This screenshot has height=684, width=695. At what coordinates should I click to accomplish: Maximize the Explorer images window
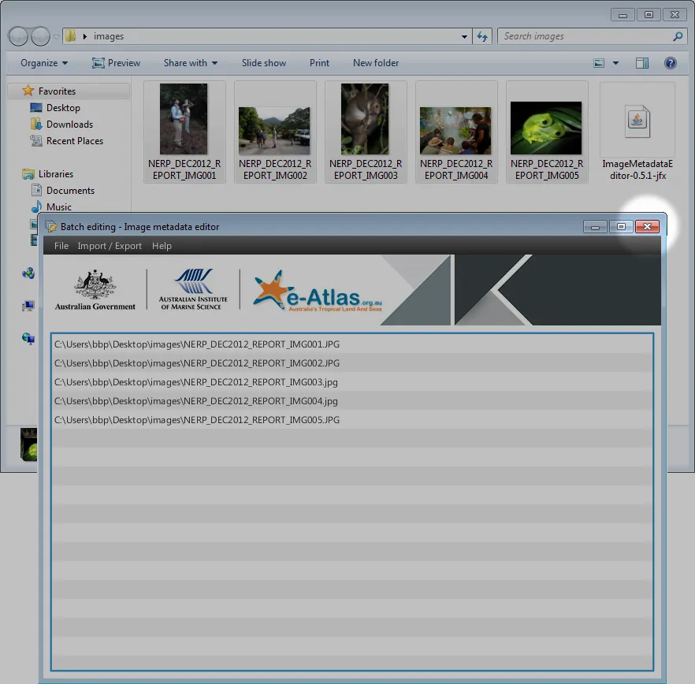pyautogui.click(x=649, y=15)
